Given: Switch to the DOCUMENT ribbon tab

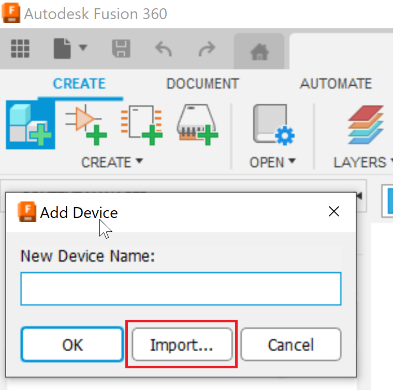Looking at the screenshot, I should point(202,84).
